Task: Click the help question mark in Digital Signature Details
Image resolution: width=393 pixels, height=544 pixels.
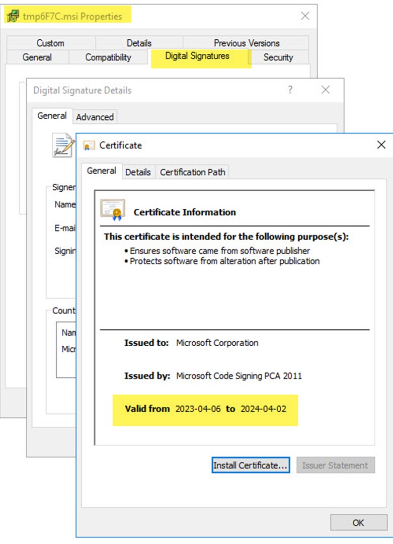Action: [290, 90]
